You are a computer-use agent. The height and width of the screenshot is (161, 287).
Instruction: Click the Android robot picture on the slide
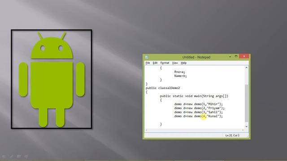(x=52, y=79)
